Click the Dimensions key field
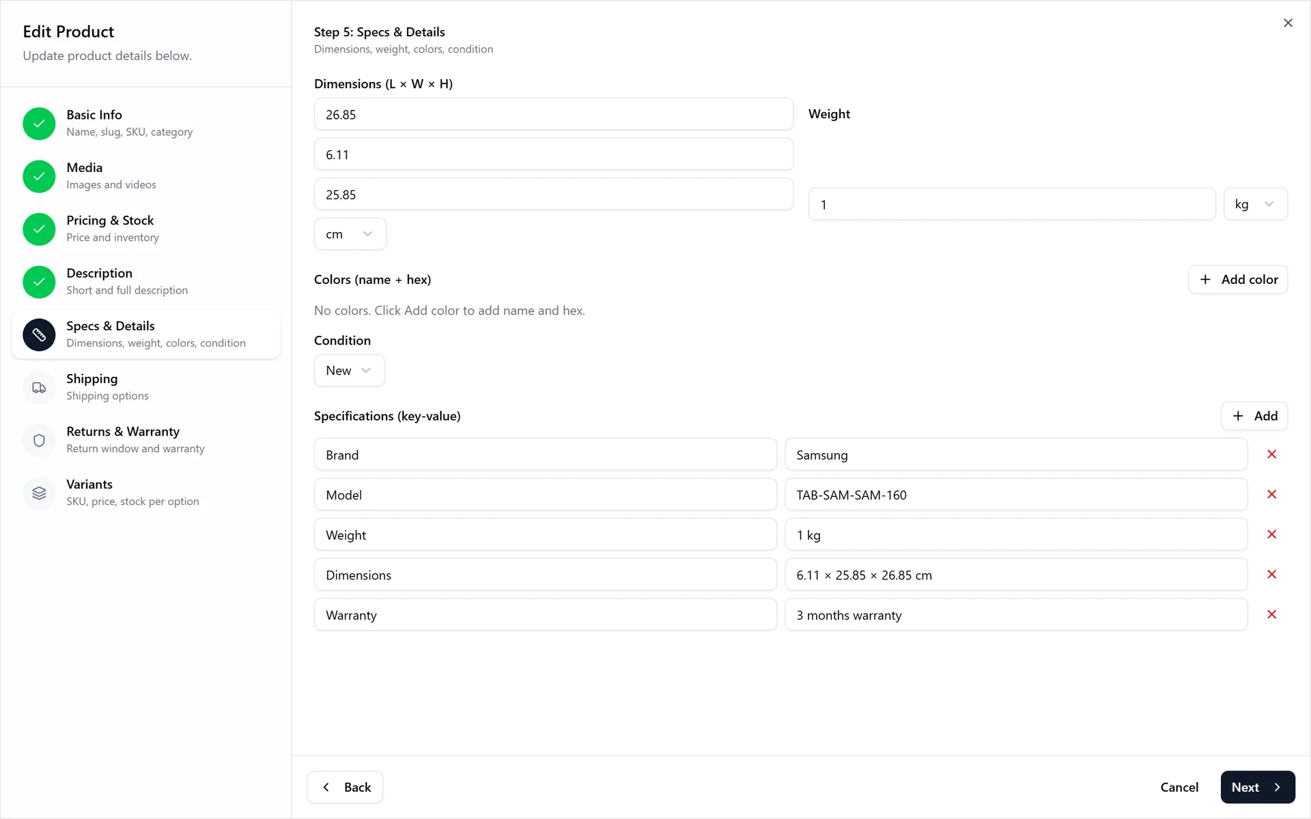The height and width of the screenshot is (819, 1311). 546,575
